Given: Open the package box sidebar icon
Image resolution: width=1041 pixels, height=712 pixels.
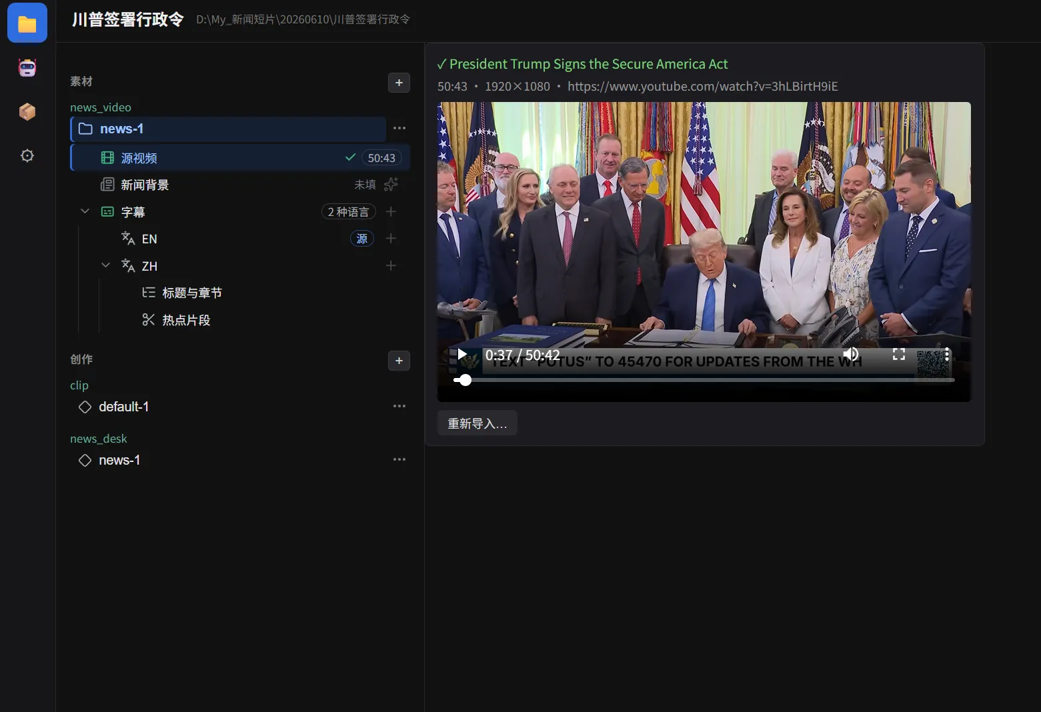Looking at the screenshot, I should [x=27, y=111].
